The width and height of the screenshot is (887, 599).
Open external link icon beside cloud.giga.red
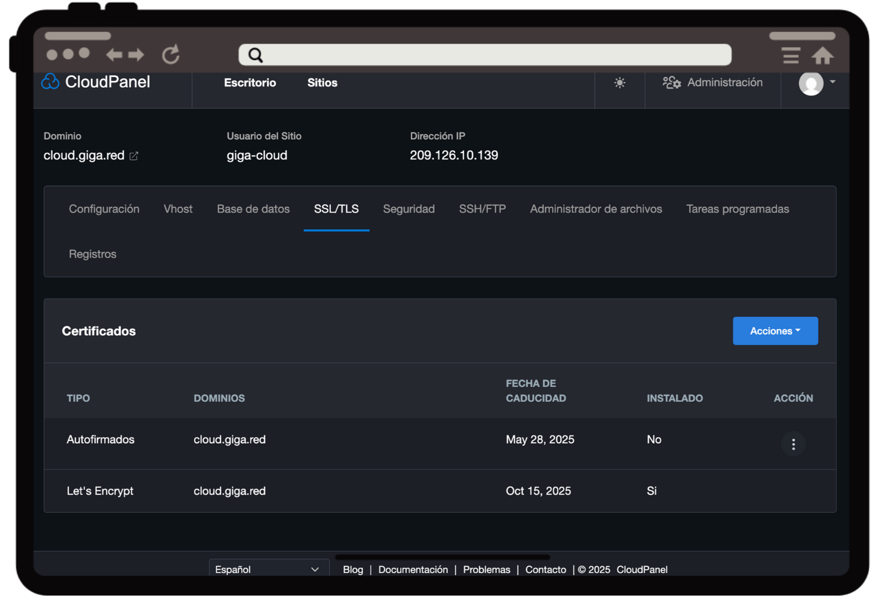[134, 156]
